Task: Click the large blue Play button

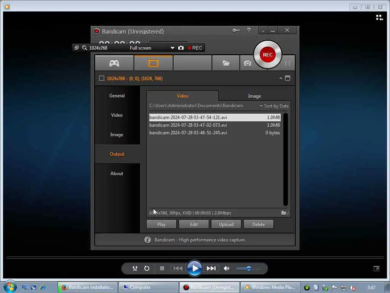Action: coord(195,268)
